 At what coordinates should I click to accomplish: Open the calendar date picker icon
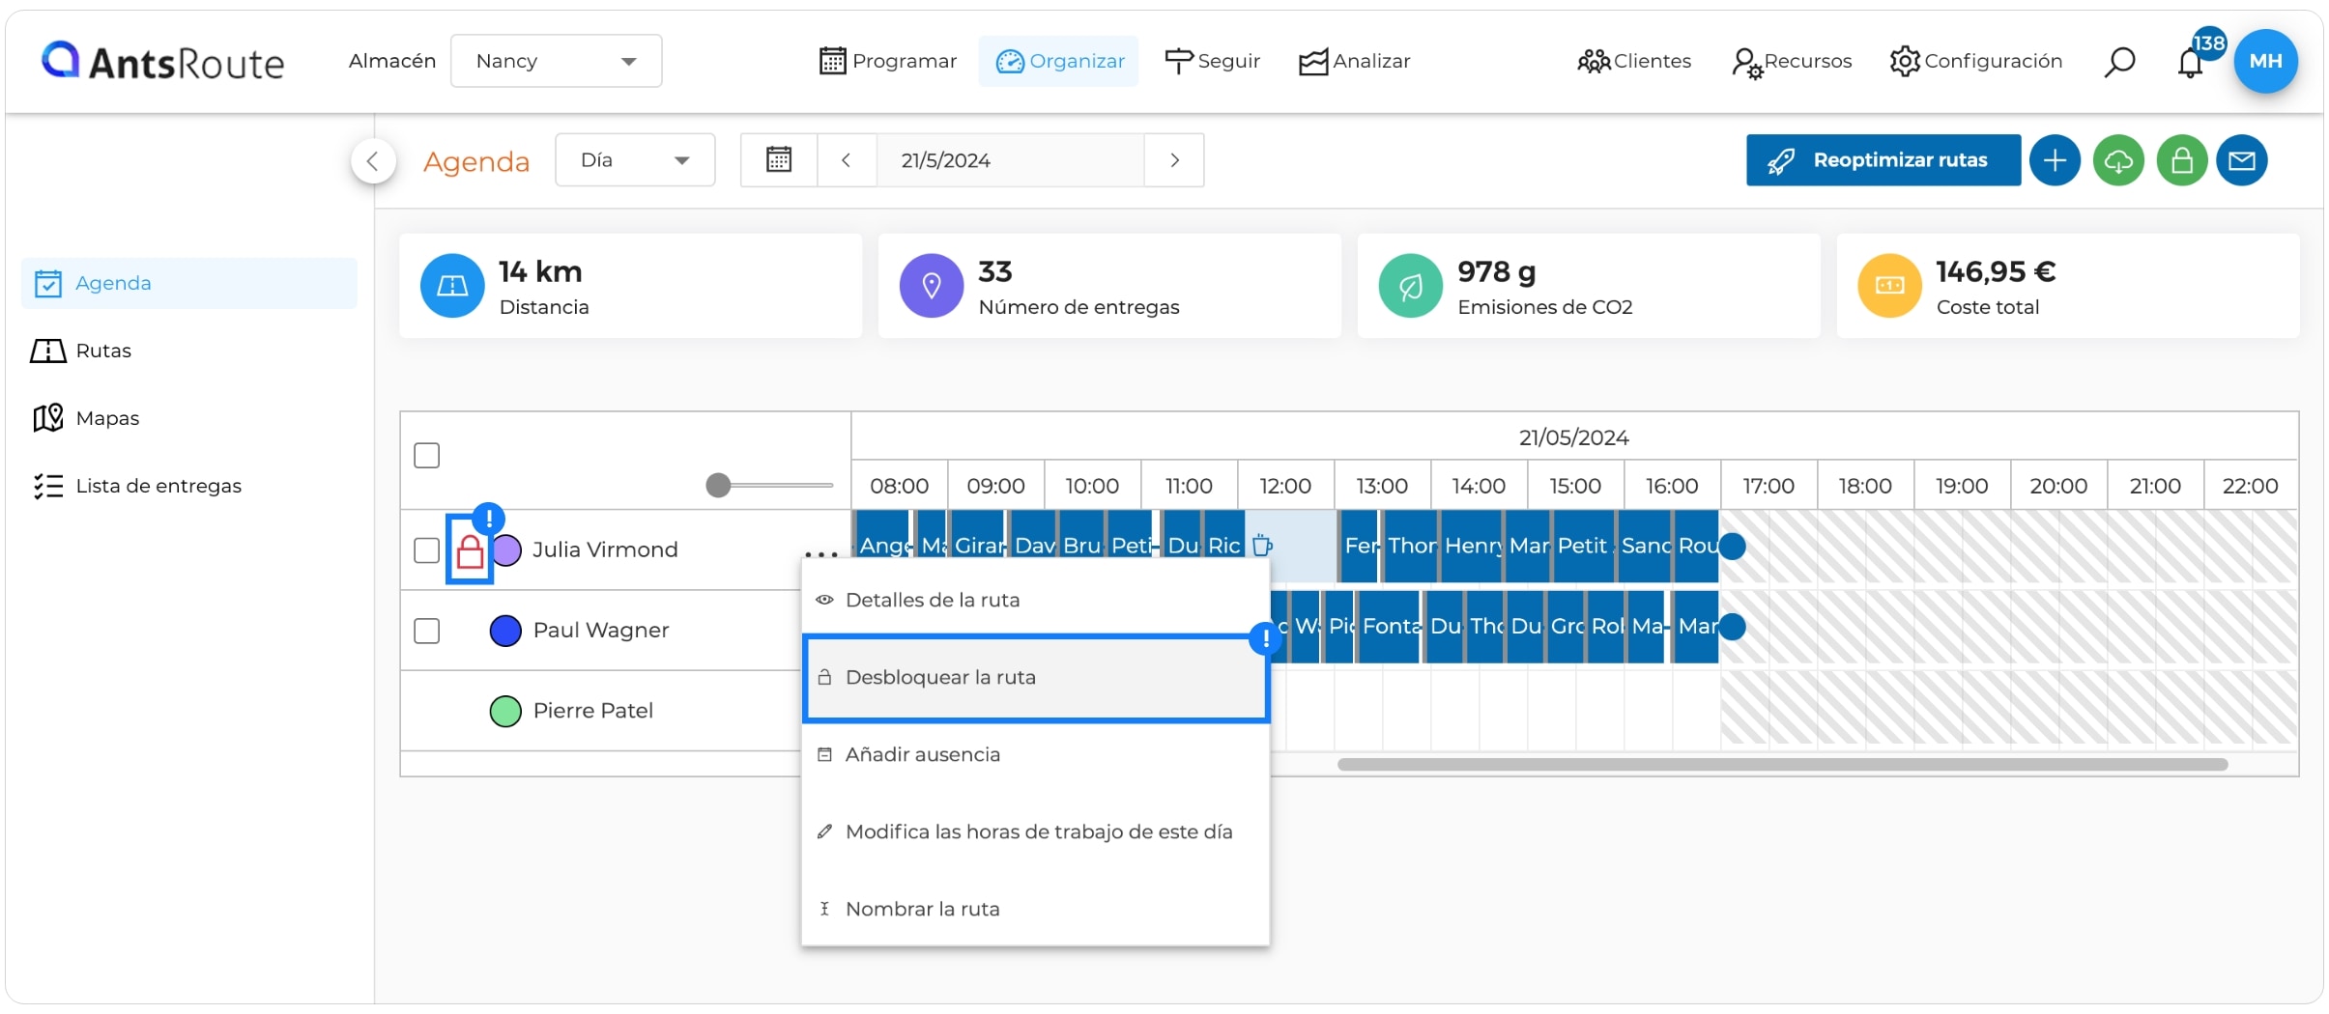click(x=779, y=160)
